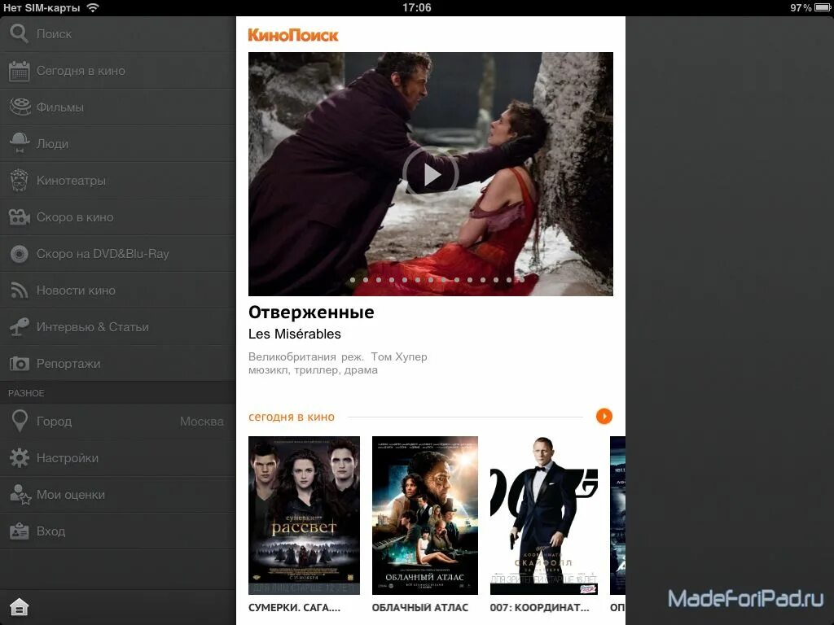The image size is (834, 625).
Task: Select the film reel icon for Фильмы
Action: tap(20, 107)
